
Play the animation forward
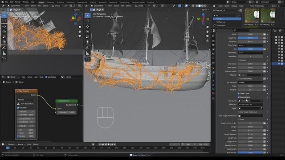[109, 144]
